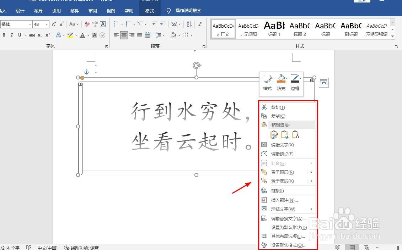Open change case dropdown
The image size is (402, 250).
point(74,24)
